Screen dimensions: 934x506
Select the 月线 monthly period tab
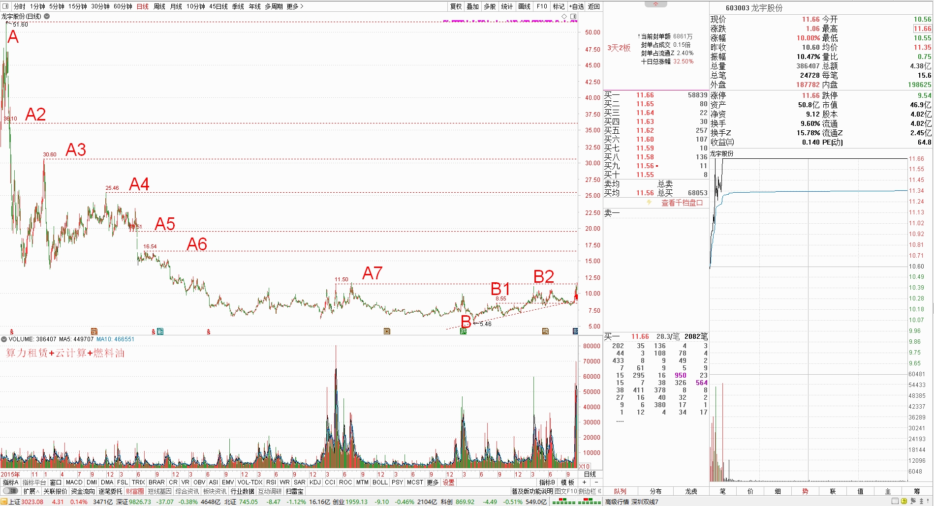[176, 6]
